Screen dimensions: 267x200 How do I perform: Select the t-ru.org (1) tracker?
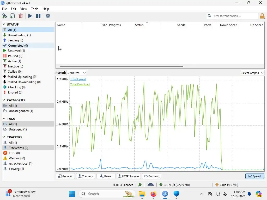28,169
